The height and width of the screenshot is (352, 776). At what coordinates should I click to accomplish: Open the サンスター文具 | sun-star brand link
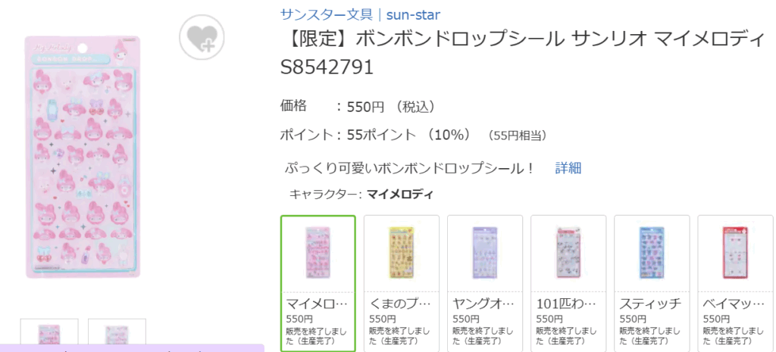coord(360,14)
